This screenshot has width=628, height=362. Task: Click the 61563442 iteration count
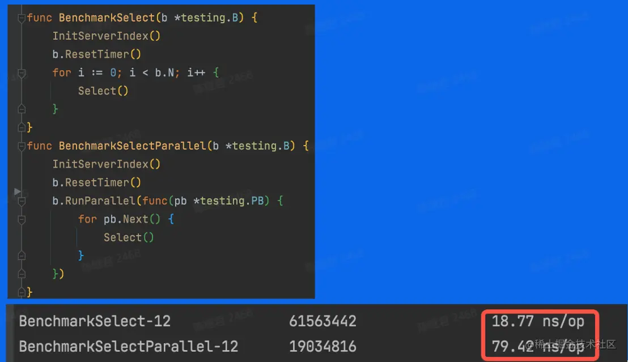tap(323, 321)
